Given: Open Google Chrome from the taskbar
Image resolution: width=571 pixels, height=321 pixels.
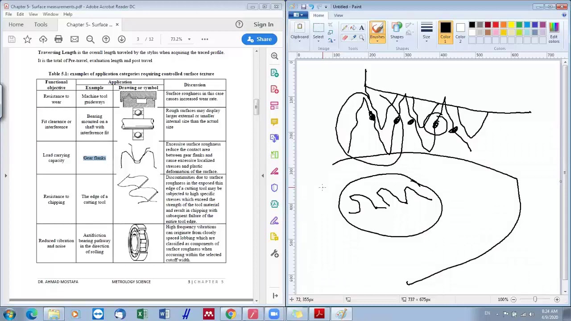Looking at the screenshot, I should [230, 314].
